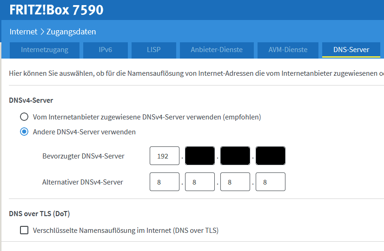384x251 pixels.
Task: Click the 'Bevorzugter DNSv4-Server' label
Action: tap(83, 156)
